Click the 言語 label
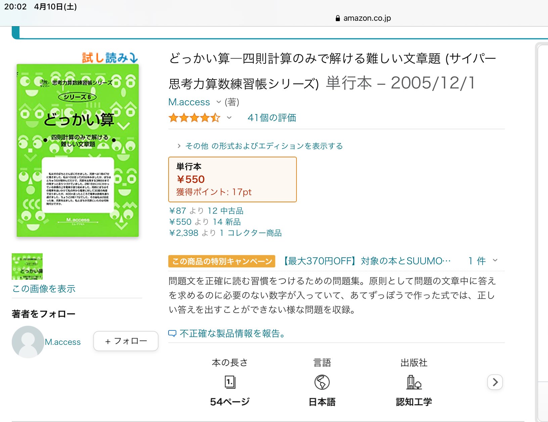548x422 pixels. (322, 363)
